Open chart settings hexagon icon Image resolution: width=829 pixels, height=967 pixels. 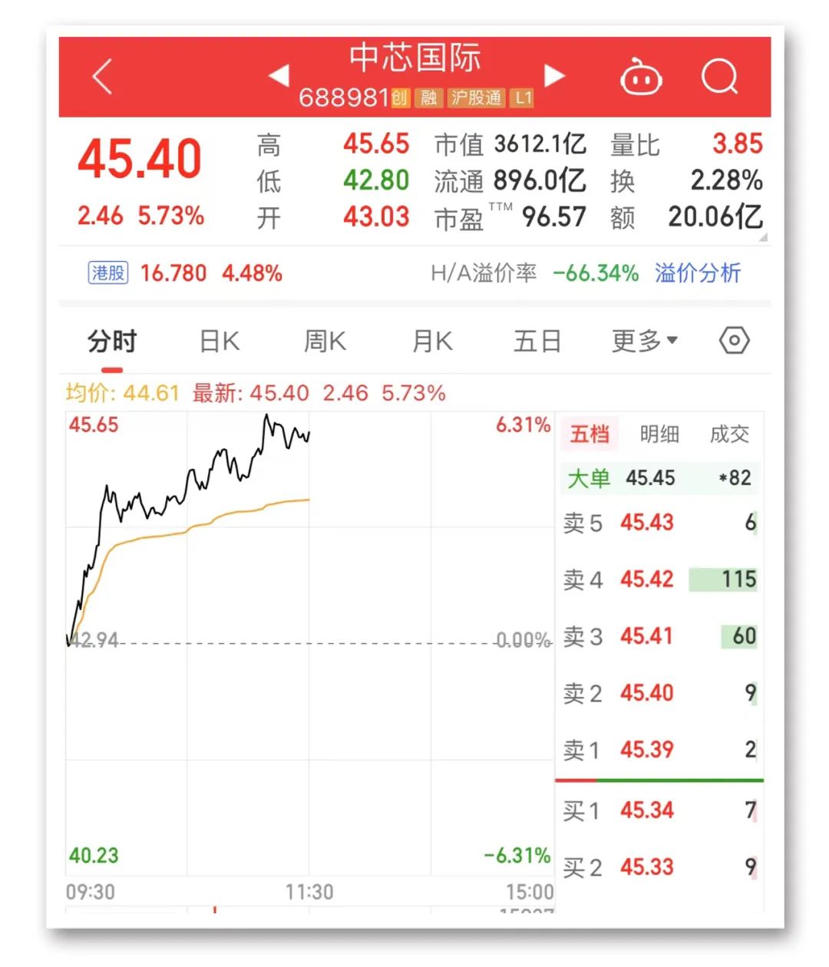pos(734,340)
